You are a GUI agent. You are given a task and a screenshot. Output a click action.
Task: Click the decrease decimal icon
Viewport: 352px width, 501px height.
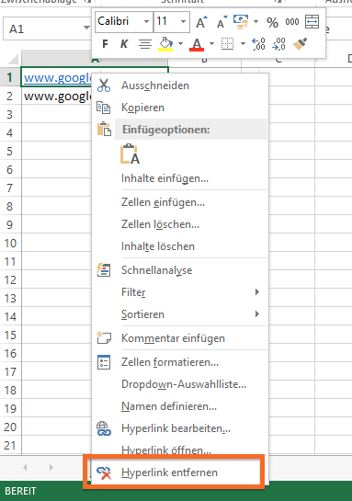(x=278, y=44)
